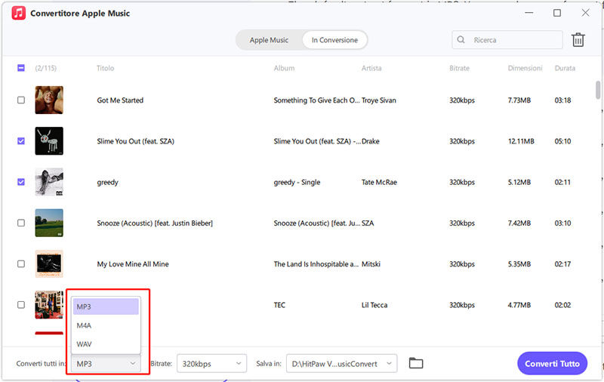Toggle the select-all checkbox in header
This screenshot has width=604, height=382.
[21, 68]
